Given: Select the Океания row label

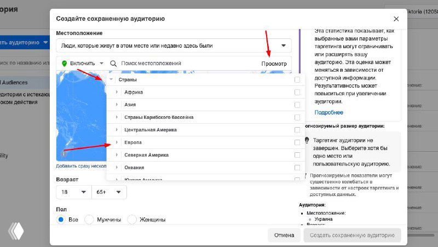Looking at the screenshot, I should (134, 168).
